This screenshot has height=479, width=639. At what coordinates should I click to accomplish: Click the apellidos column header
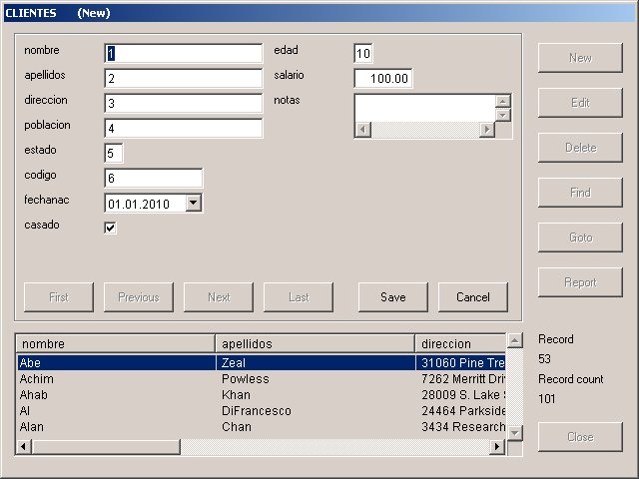316,343
